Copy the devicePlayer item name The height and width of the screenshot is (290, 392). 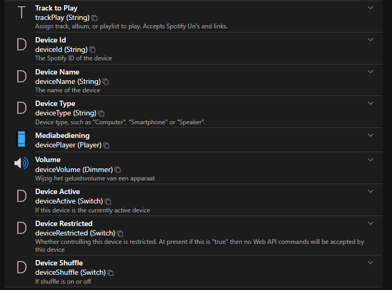(x=107, y=145)
